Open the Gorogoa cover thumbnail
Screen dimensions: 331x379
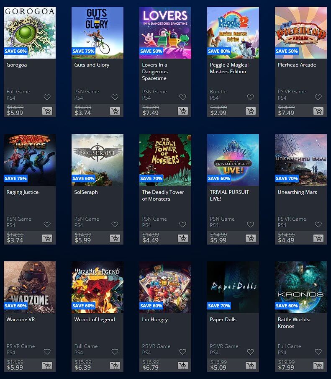coord(30,33)
